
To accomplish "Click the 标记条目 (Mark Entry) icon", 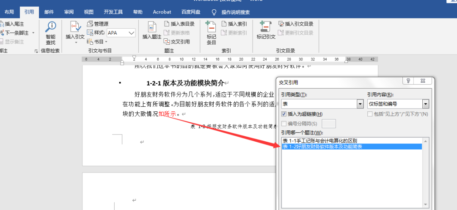I will tap(211, 27).
